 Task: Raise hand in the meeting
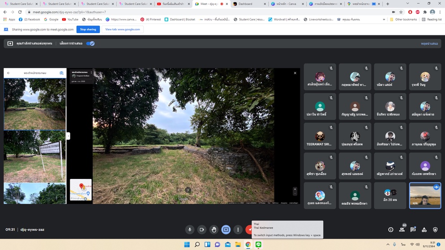pyautogui.click(x=214, y=229)
